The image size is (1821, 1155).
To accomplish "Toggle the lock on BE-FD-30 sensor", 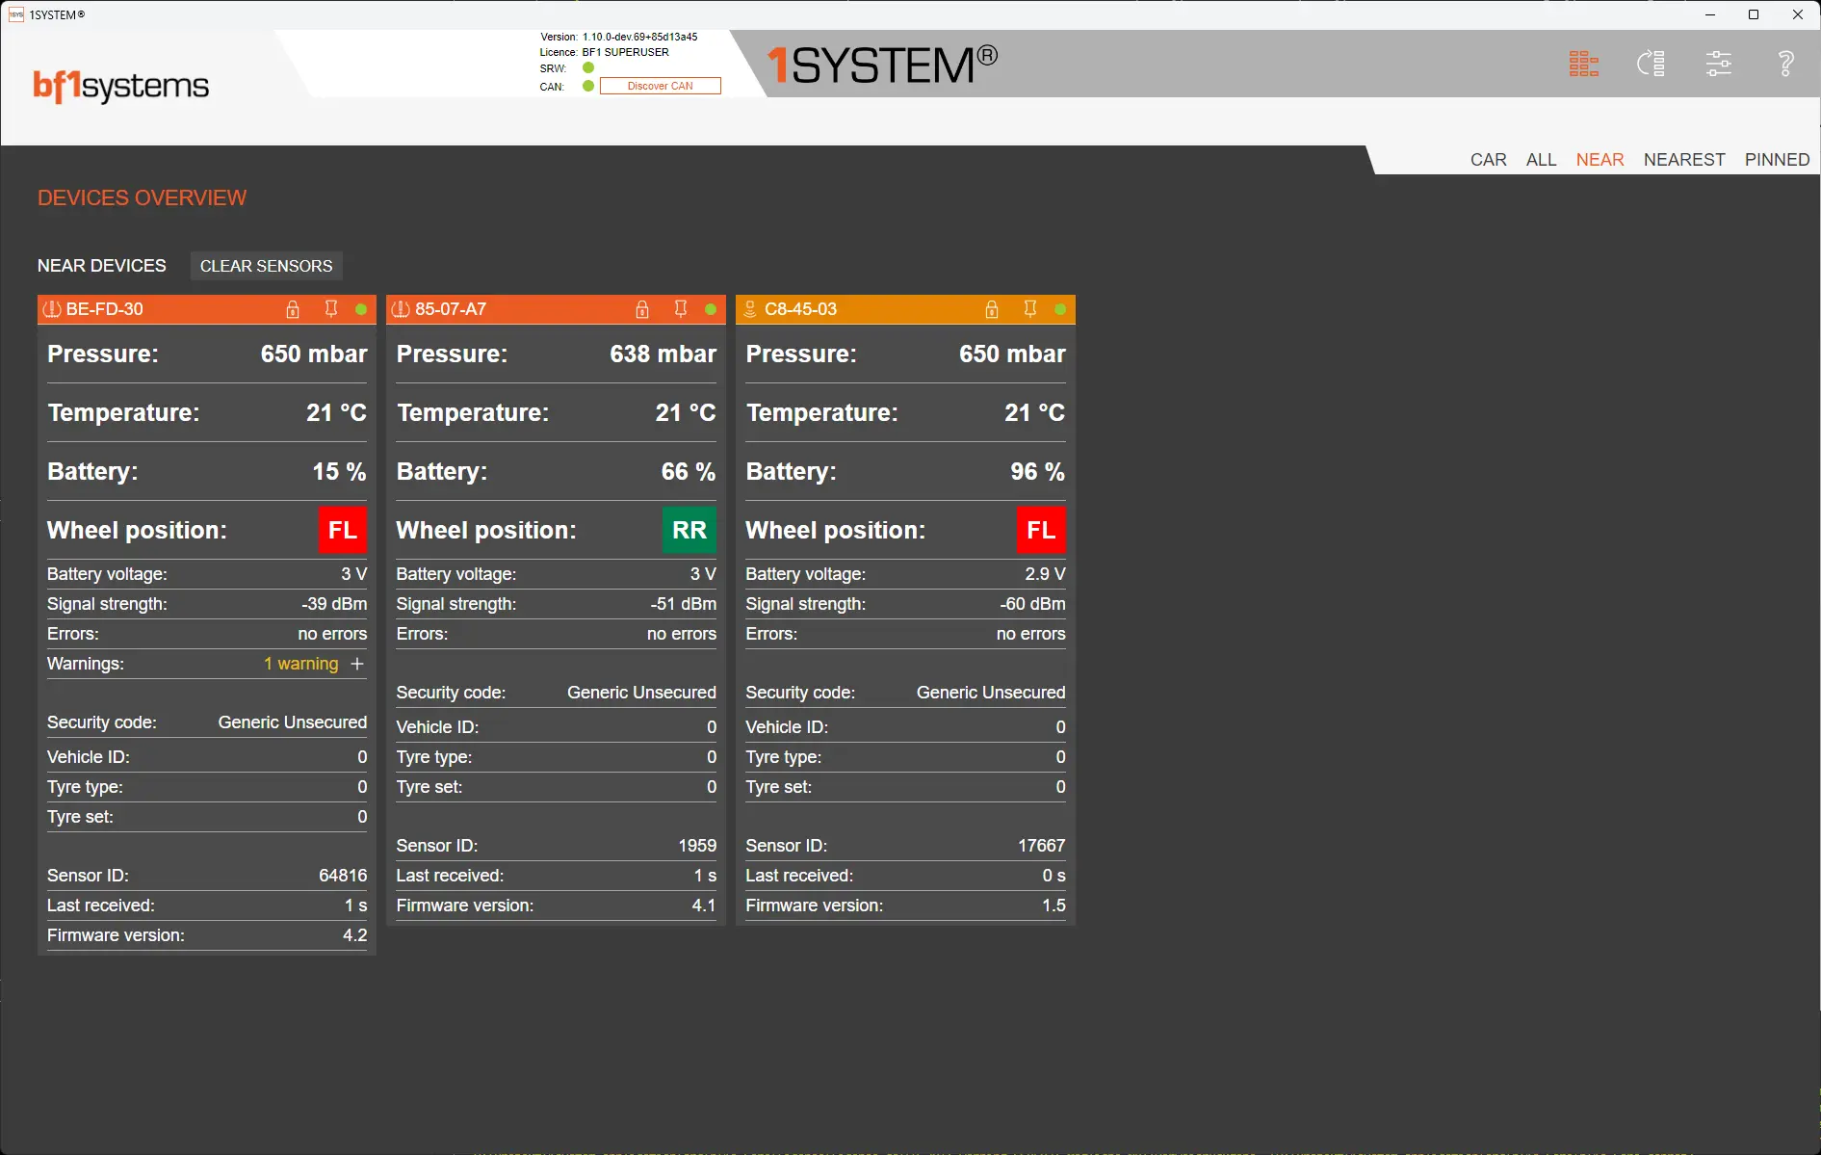I will click(x=293, y=309).
